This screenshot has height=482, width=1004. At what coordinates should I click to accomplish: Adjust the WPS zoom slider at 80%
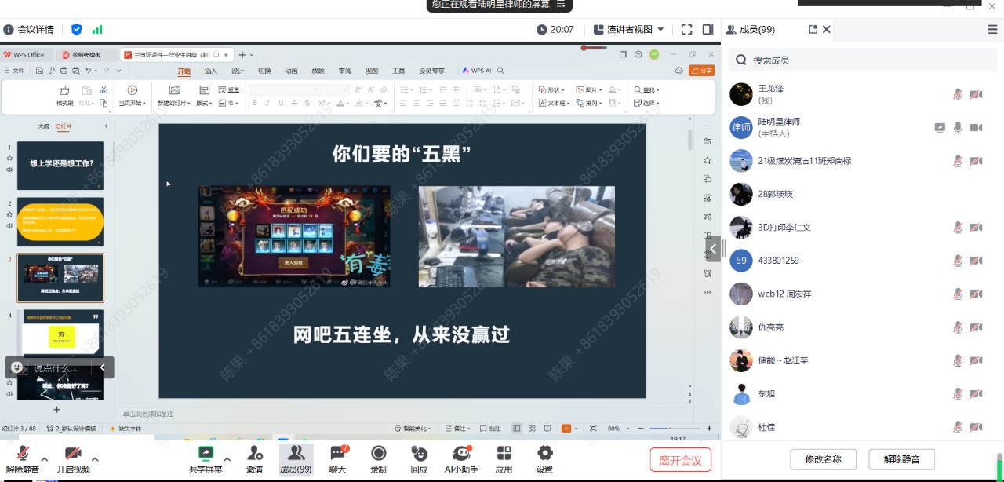pyautogui.click(x=670, y=429)
